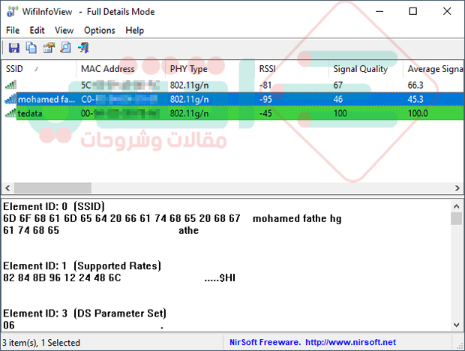The height and width of the screenshot is (351, 465).
Task: Click the Find toolbar icon
Action: [65, 47]
